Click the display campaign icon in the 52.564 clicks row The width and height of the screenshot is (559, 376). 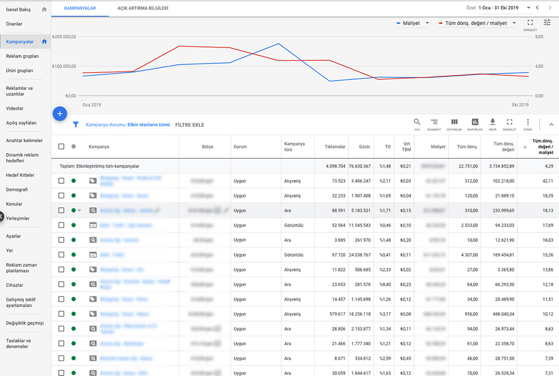[93, 225]
